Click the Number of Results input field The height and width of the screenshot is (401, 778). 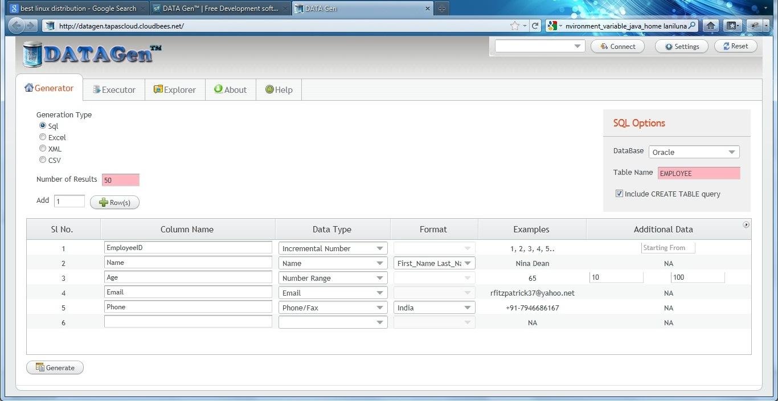coord(120,179)
